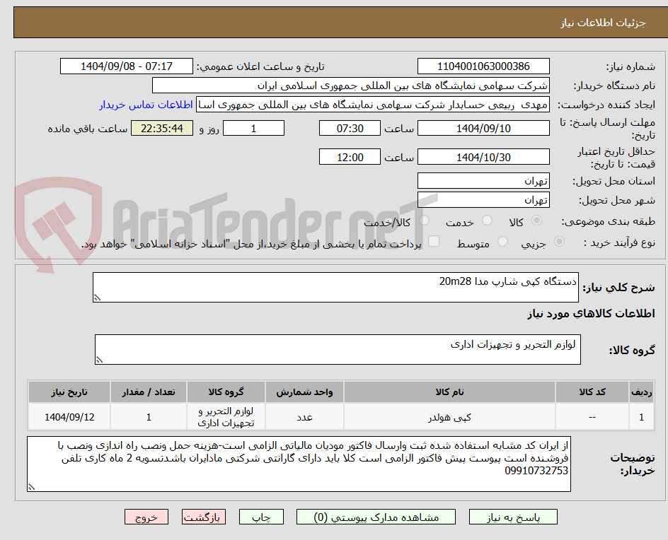Click the روز input showing 1
Viewport: 668px width, 540px height.
pos(253,128)
